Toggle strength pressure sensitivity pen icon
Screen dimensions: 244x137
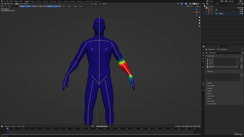(60, 6)
